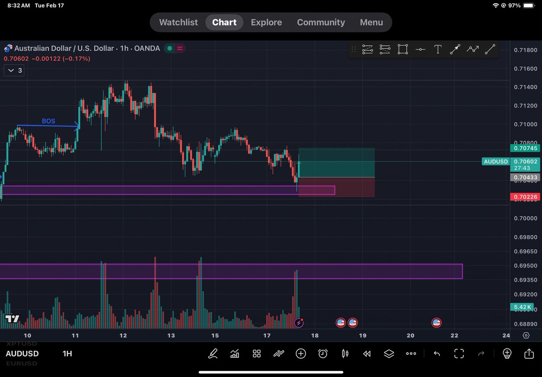Open the Object Tree layers panel

(x=389, y=353)
